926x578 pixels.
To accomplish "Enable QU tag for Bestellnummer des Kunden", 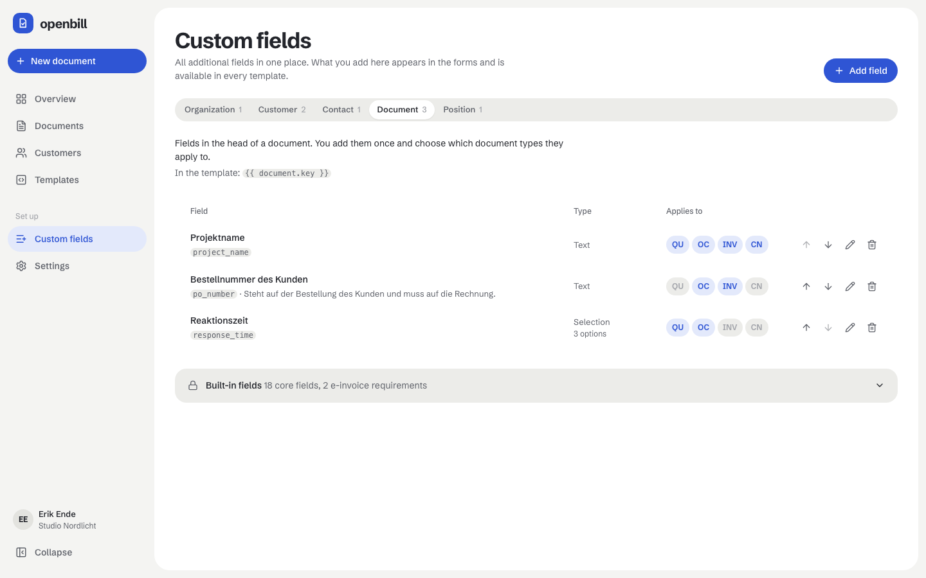I will coord(678,286).
